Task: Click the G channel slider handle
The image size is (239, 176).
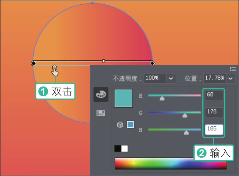Action: (x=185, y=115)
